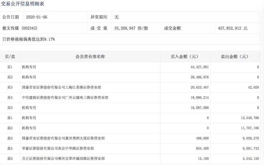The image size is (264, 167).
Task: Click the 卖5 row label
Action: point(10,159)
